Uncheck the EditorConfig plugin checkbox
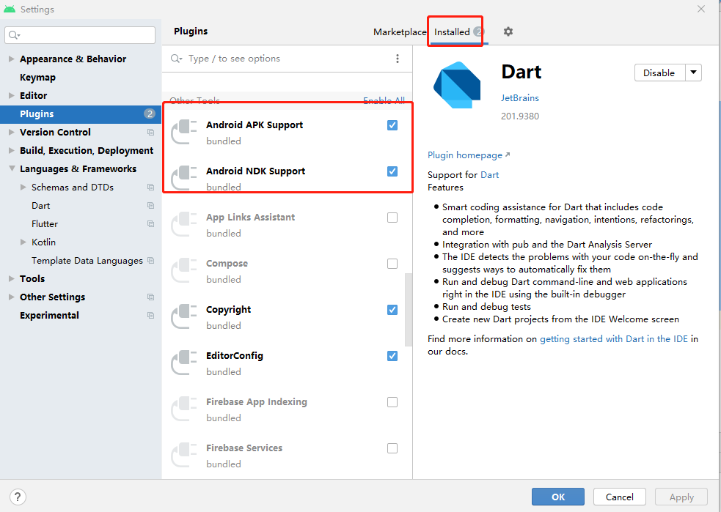This screenshot has width=721, height=512. point(392,356)
